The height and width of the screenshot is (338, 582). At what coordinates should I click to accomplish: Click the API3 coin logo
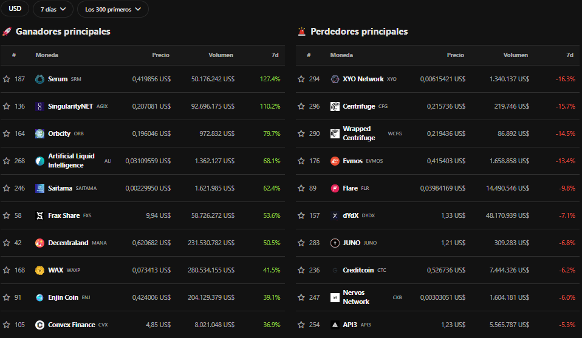point(335,325)
